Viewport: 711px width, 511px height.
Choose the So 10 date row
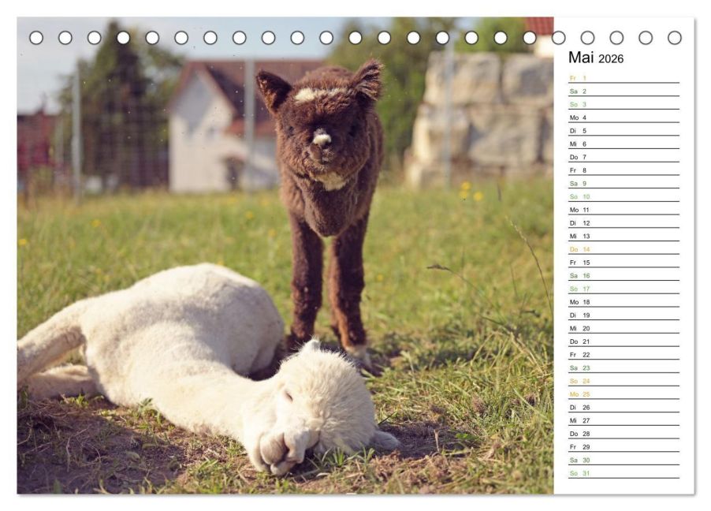click(x=623, y=196)
